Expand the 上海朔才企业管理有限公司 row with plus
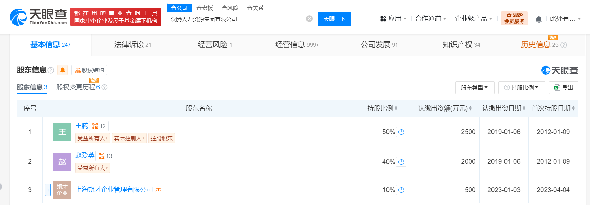590x205 pixels. (48, 190)
